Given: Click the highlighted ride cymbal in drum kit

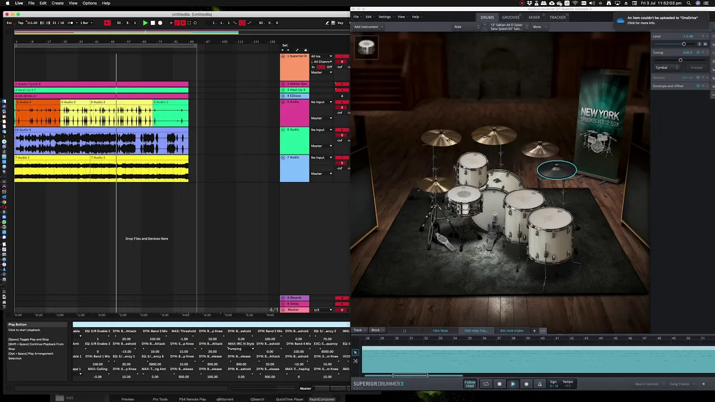Looking at the screenshot, I should pyautogui.click(x=557, y=170).
